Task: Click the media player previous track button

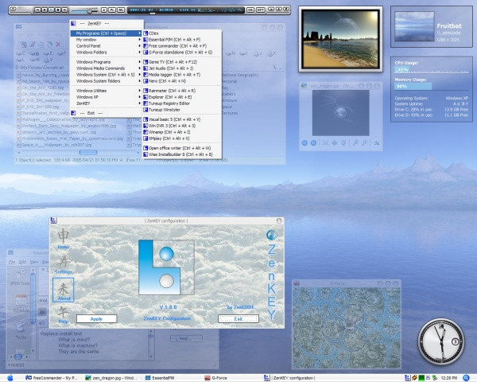Action: click(37, 10)
